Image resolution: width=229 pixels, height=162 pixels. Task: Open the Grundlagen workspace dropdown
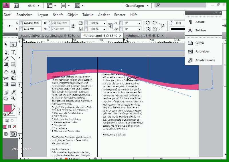tap(137, 6)
